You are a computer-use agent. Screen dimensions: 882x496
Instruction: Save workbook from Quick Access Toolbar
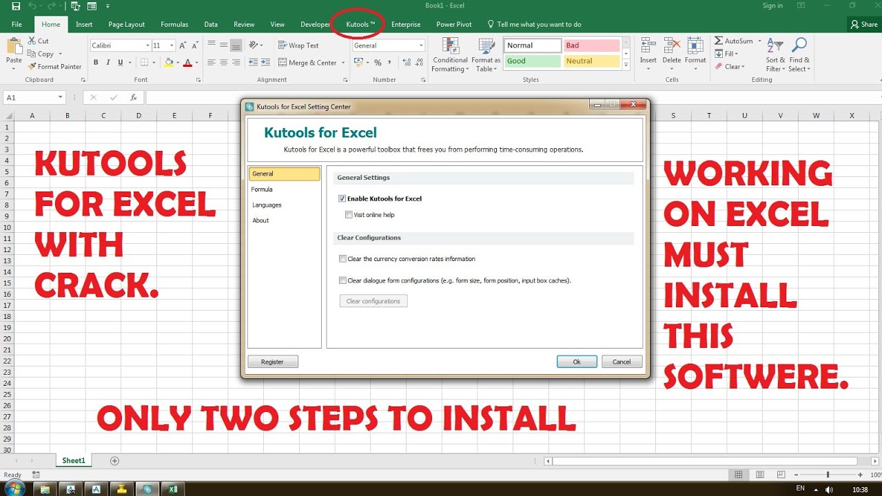pyautogui.click(x=16, y=6)
